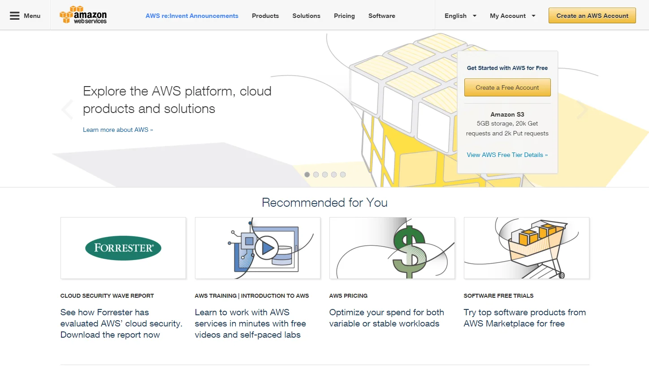The image size is (649, 374).
Task: Open the hamburger Menu
Action: [25, 15]
